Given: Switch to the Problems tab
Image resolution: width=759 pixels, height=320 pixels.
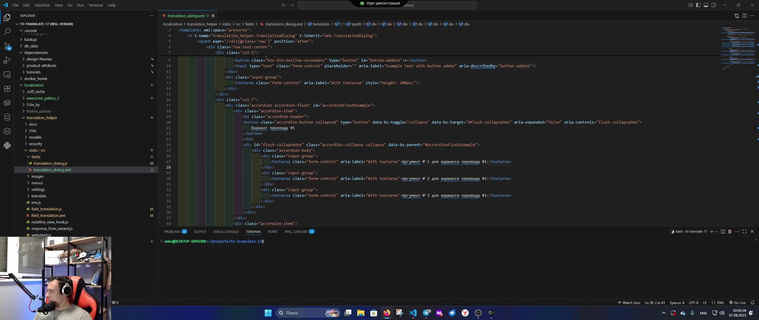Looking at the screenshot, I should (x=172, y=231).
